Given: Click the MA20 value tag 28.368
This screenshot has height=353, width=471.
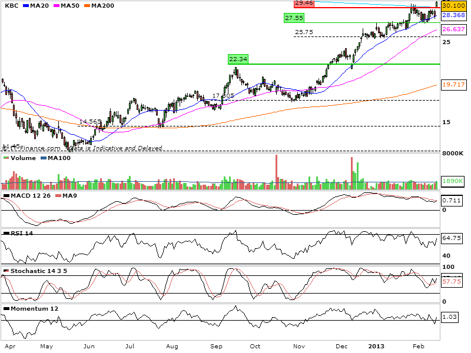Looking at the screenshot, I should tap(453, 15).
